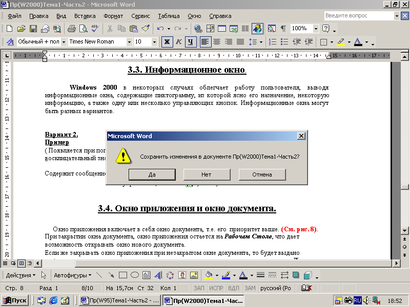Align text to the right
Viewport: 410px width, 307px height.
229,42
